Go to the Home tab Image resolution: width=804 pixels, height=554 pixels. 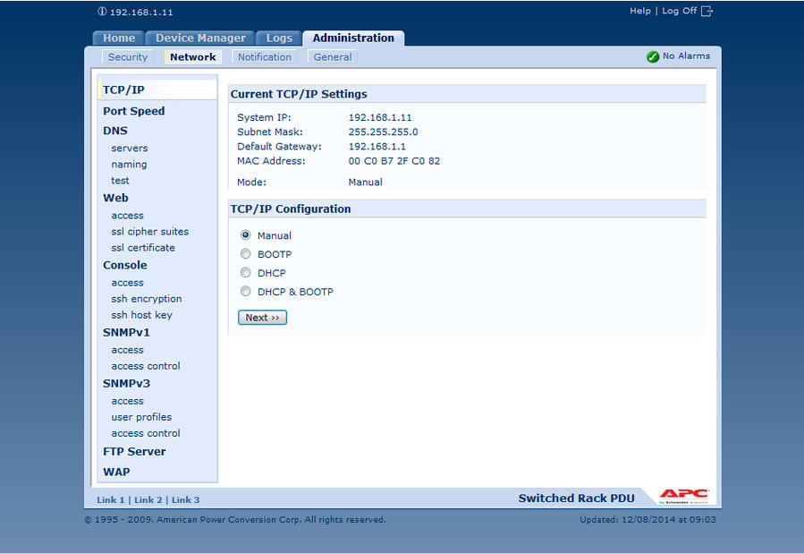[x=119, y=38]
